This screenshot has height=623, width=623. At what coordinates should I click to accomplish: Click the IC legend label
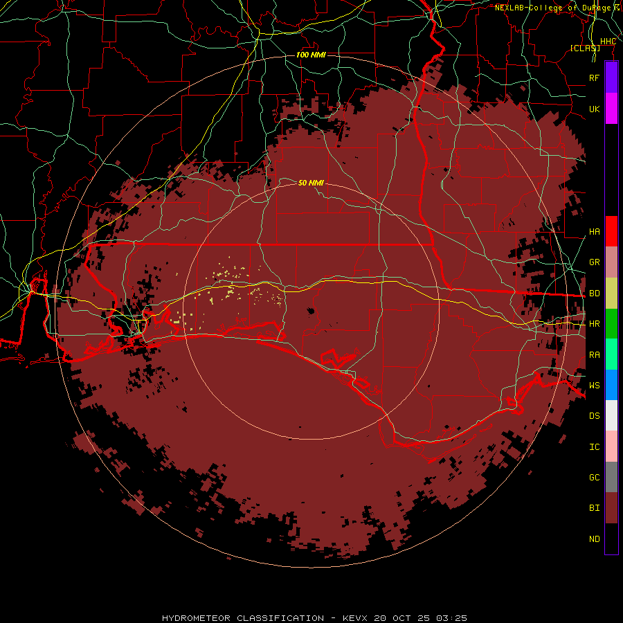pyautogui.click(x=595, y=447)
